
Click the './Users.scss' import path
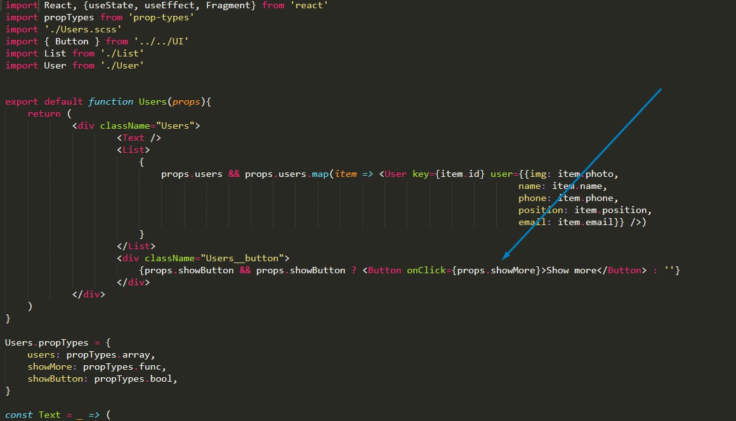(83, 30)
